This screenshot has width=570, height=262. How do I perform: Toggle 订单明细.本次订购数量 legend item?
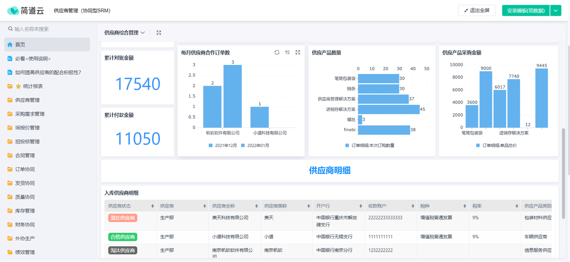tap(371, 145)
